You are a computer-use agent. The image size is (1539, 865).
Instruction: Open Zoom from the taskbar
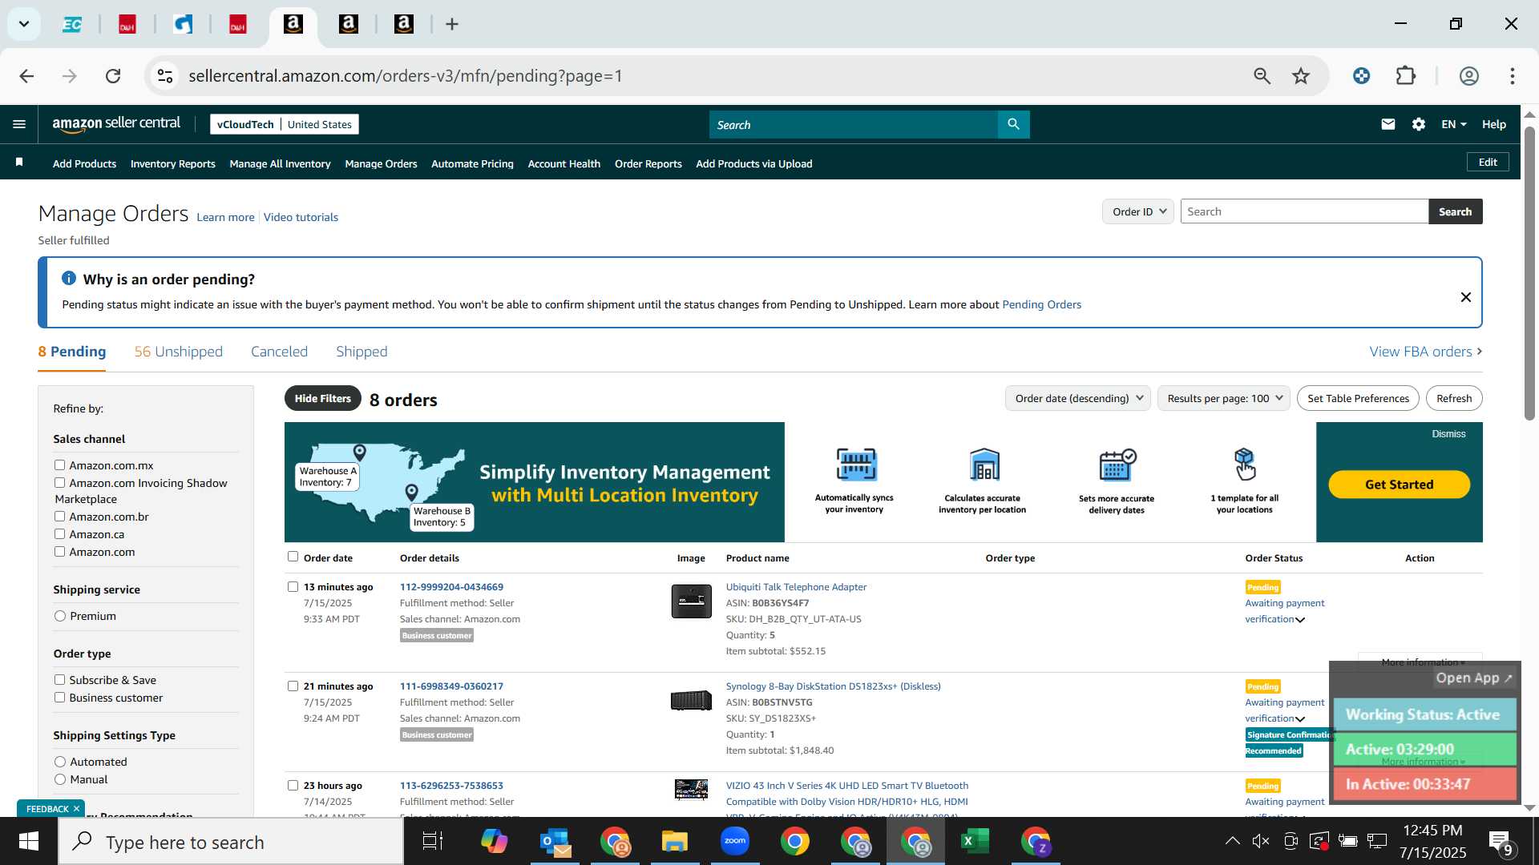pyautogui.click(x=735, y=842)
